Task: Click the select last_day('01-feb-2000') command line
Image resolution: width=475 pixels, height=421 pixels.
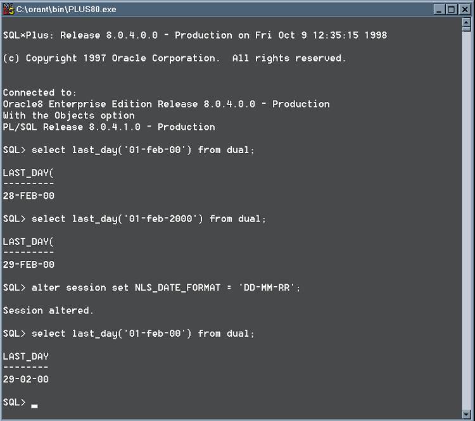Action: click(134, 218)
